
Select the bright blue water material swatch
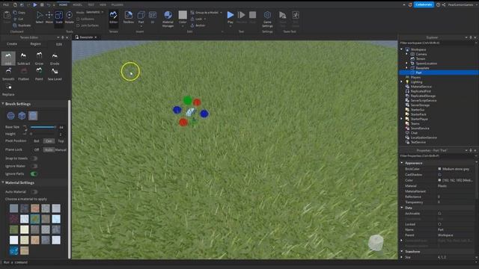click(x=13, y=250)
